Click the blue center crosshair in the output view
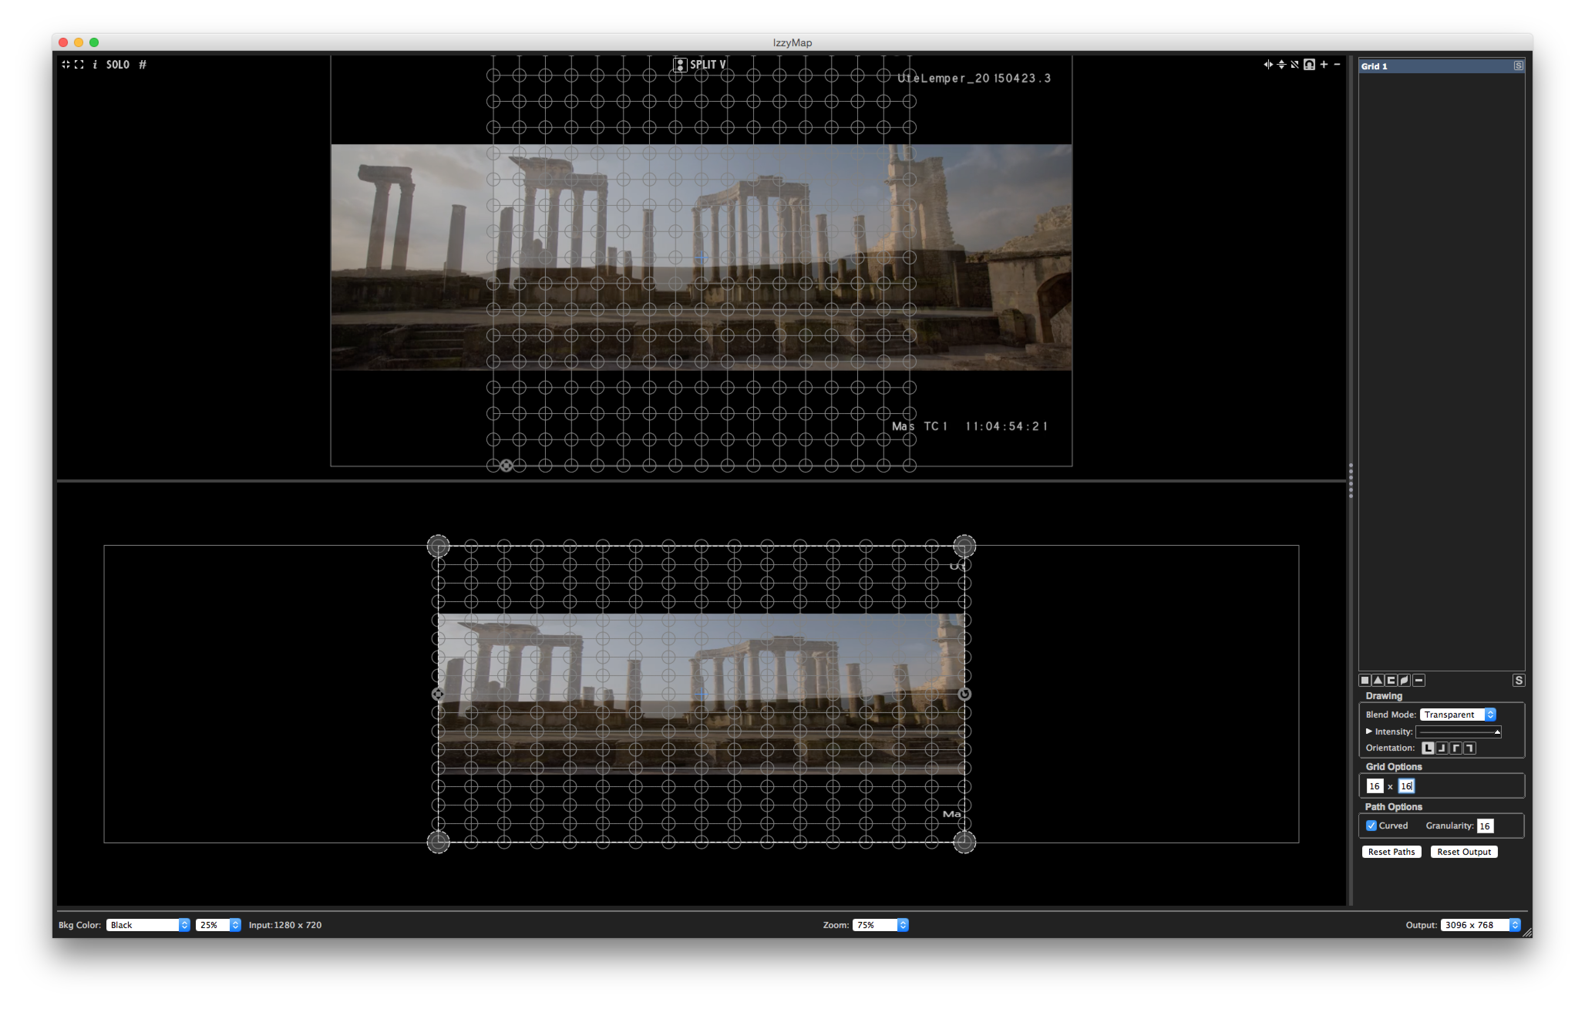This screenshot has width=1585, height=1009. [702, 694]
